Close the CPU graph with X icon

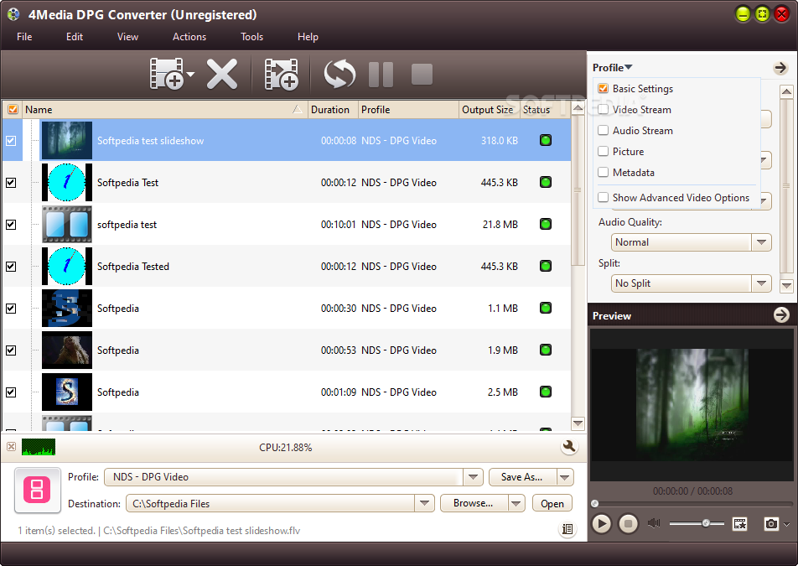point(11,447)
